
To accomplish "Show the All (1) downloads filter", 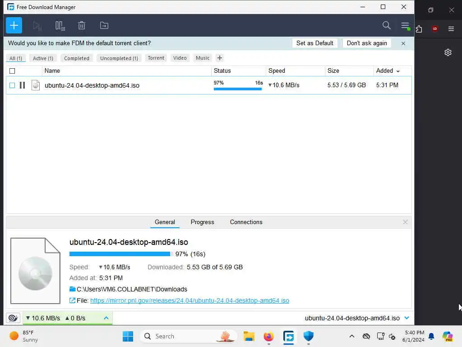I will (16, 58).
